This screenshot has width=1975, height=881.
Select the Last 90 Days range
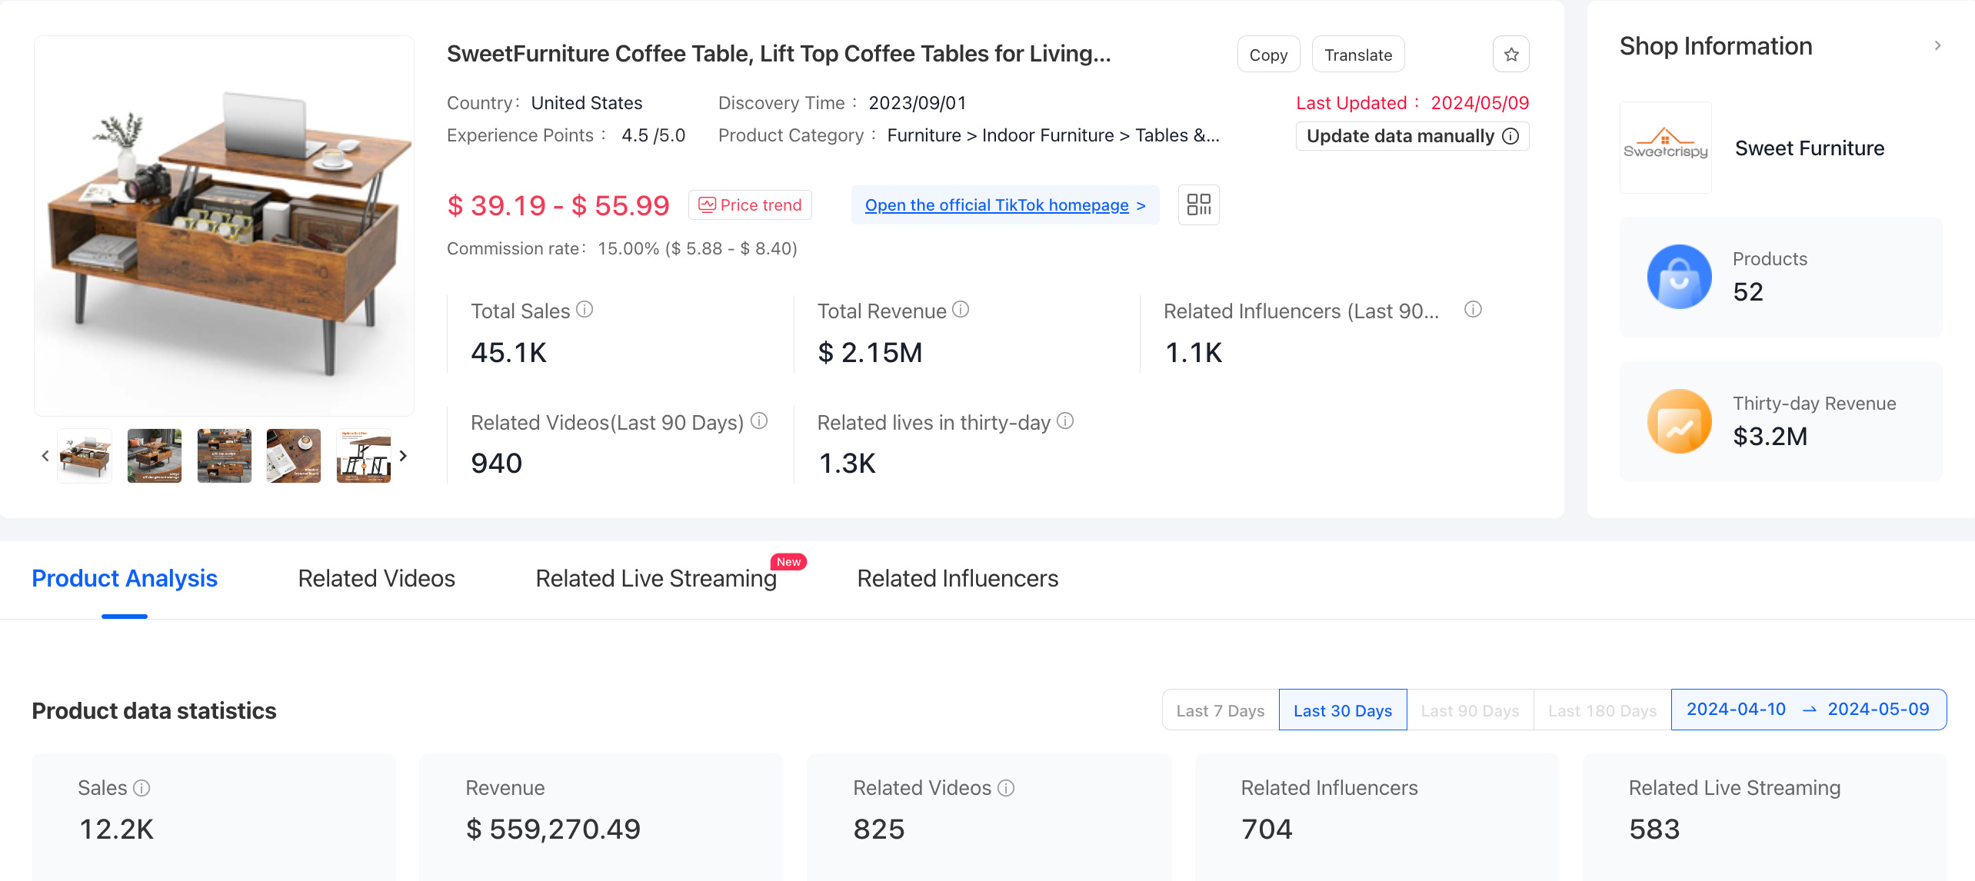coord(1470,710)
